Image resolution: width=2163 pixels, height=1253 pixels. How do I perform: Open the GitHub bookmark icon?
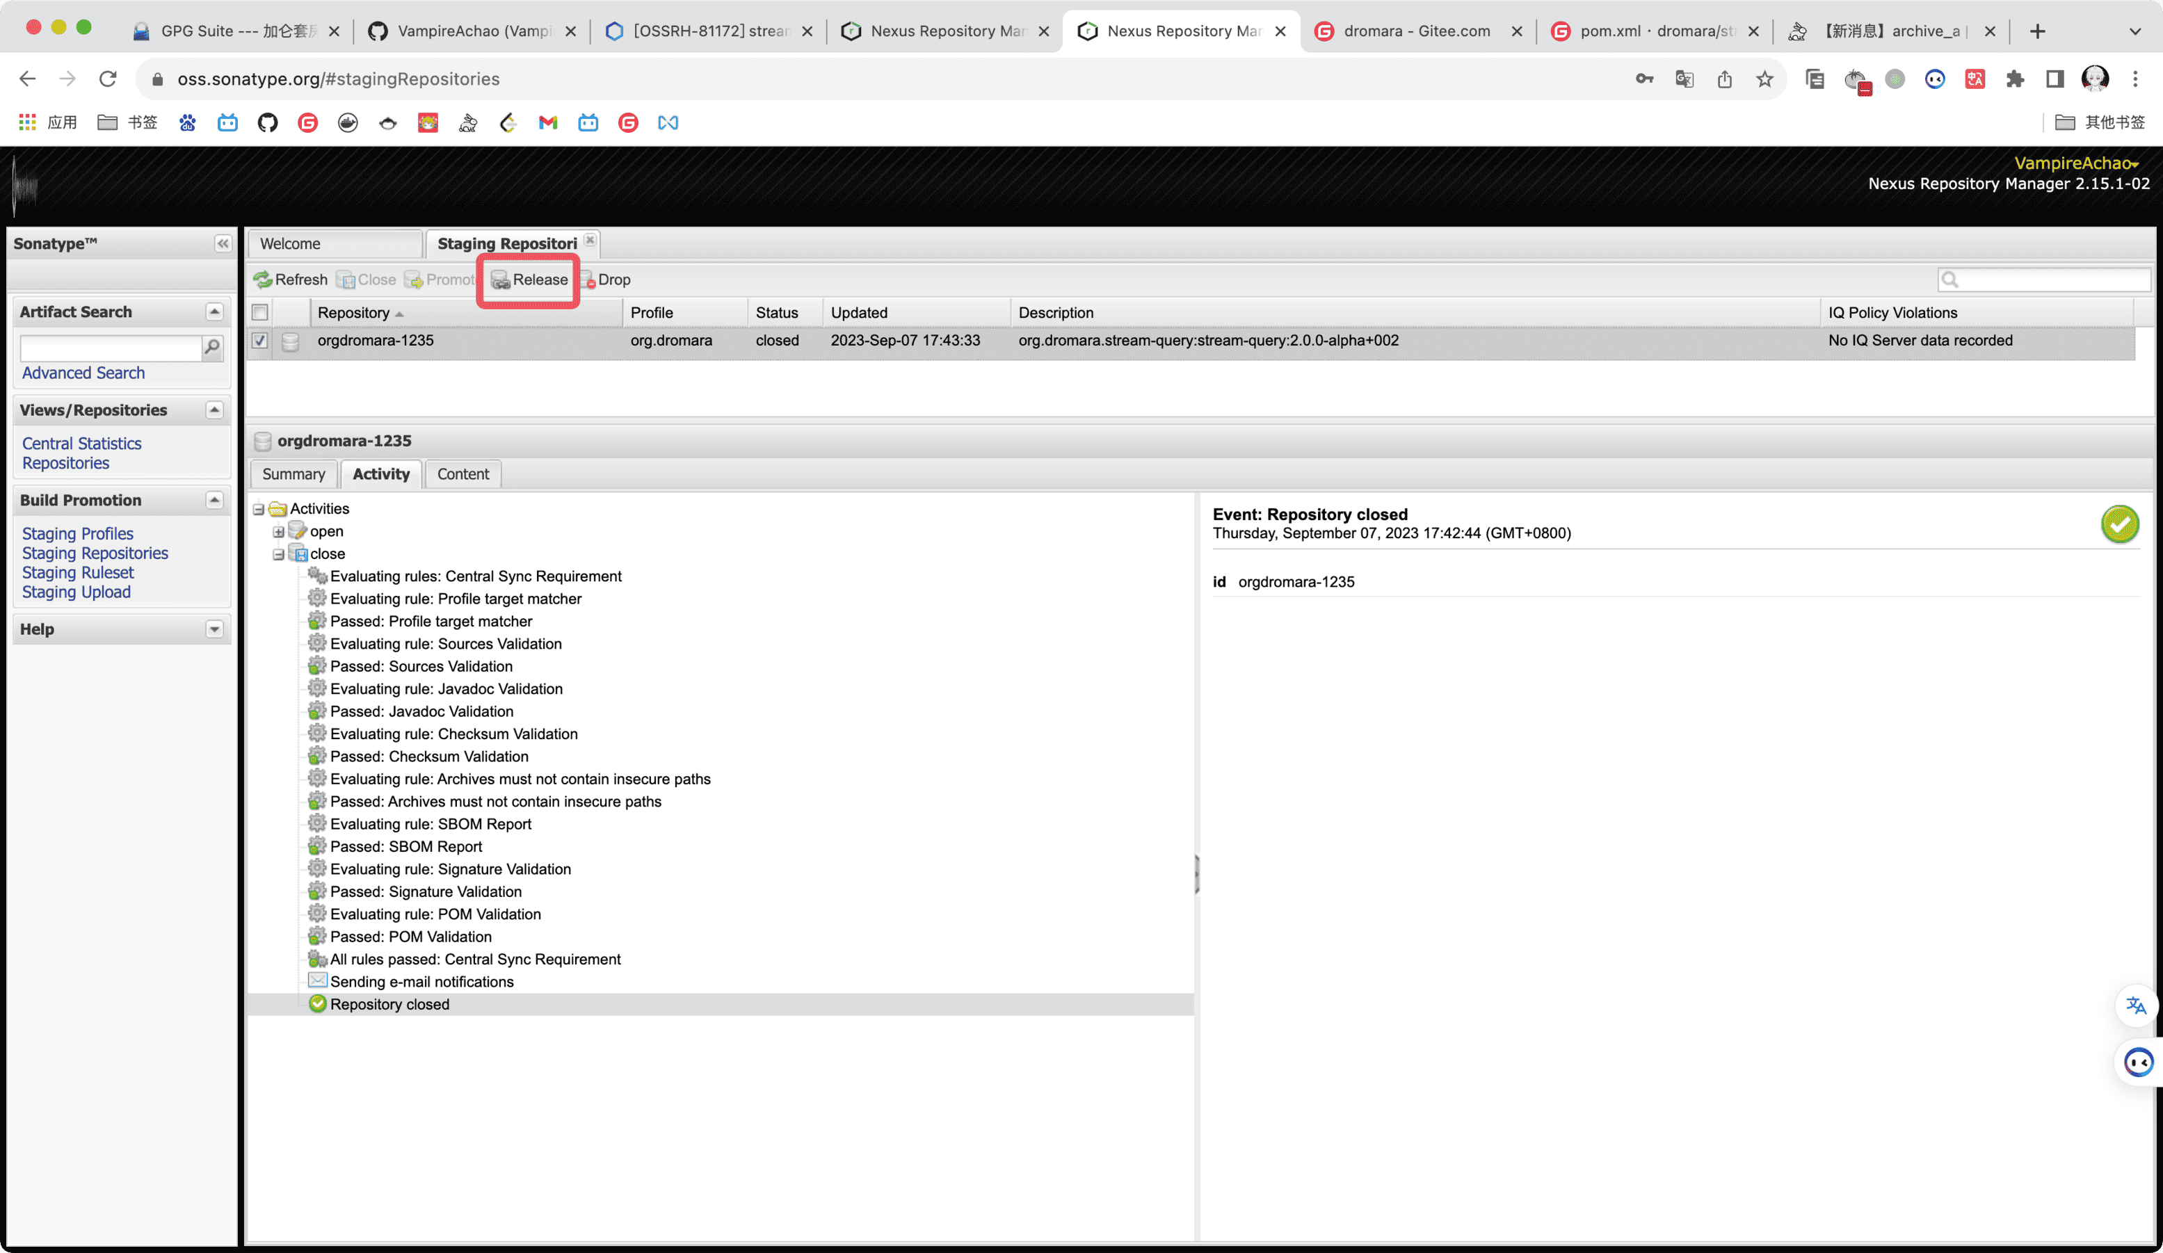(x=268, y=122)
